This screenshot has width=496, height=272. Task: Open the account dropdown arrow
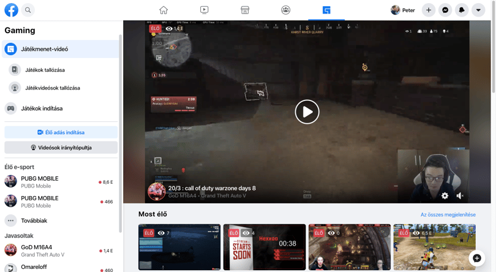click(x=478, y=10)
